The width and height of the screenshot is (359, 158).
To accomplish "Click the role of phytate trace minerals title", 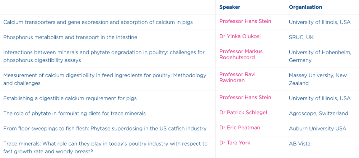I will [74, 113].
